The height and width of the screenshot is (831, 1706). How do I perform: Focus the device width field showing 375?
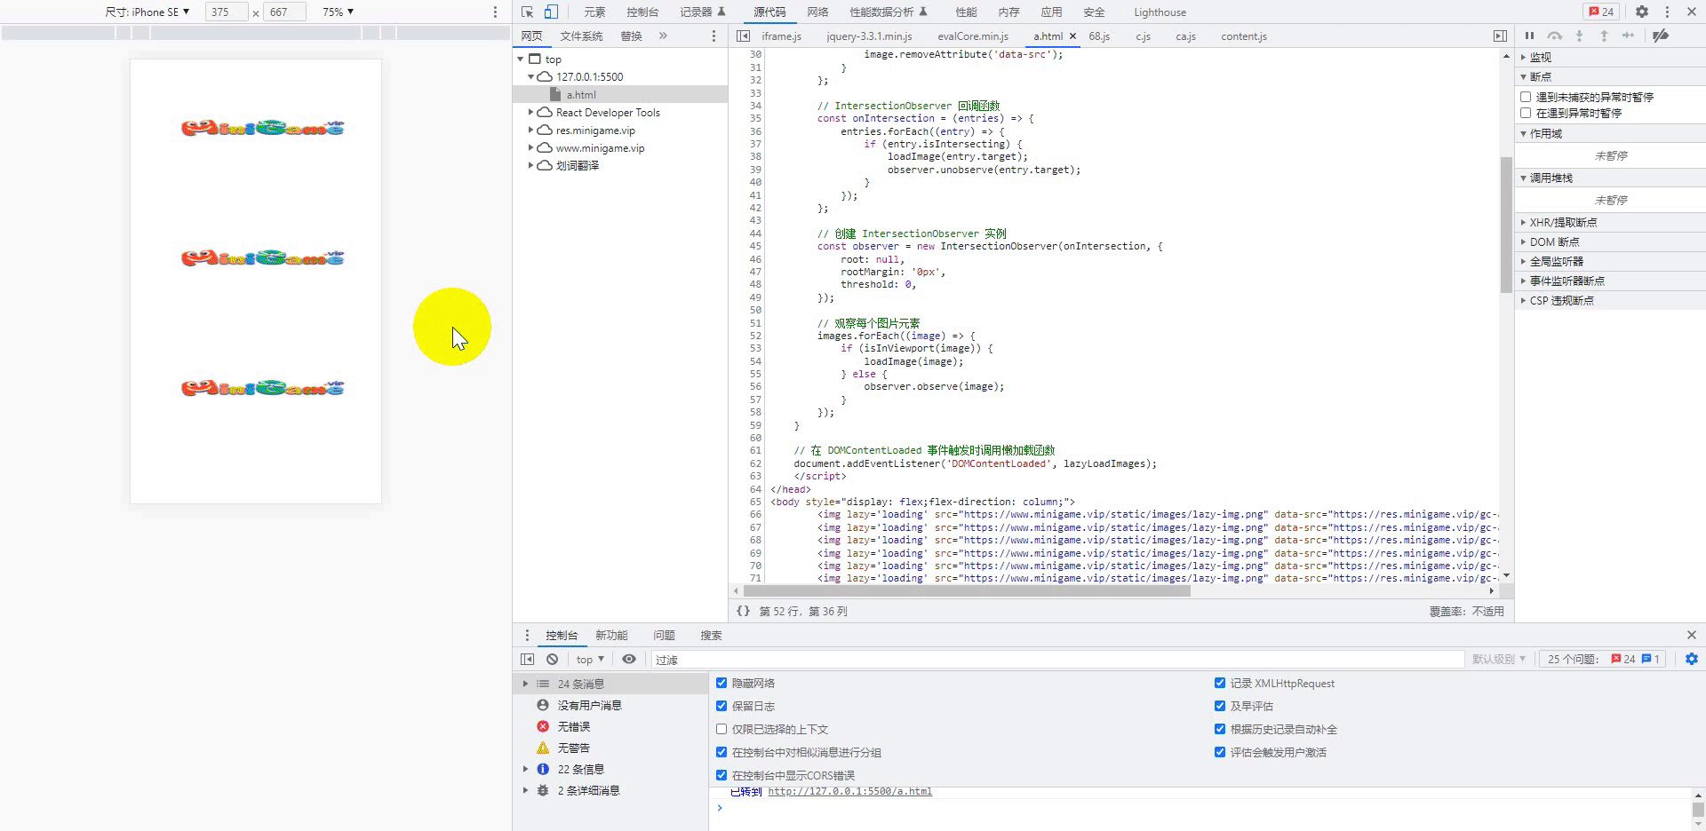[227, 12]
